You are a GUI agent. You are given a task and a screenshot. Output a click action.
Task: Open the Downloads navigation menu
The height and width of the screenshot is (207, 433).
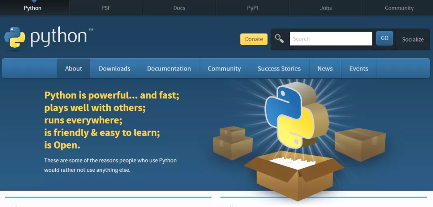[x=115, y=68]
